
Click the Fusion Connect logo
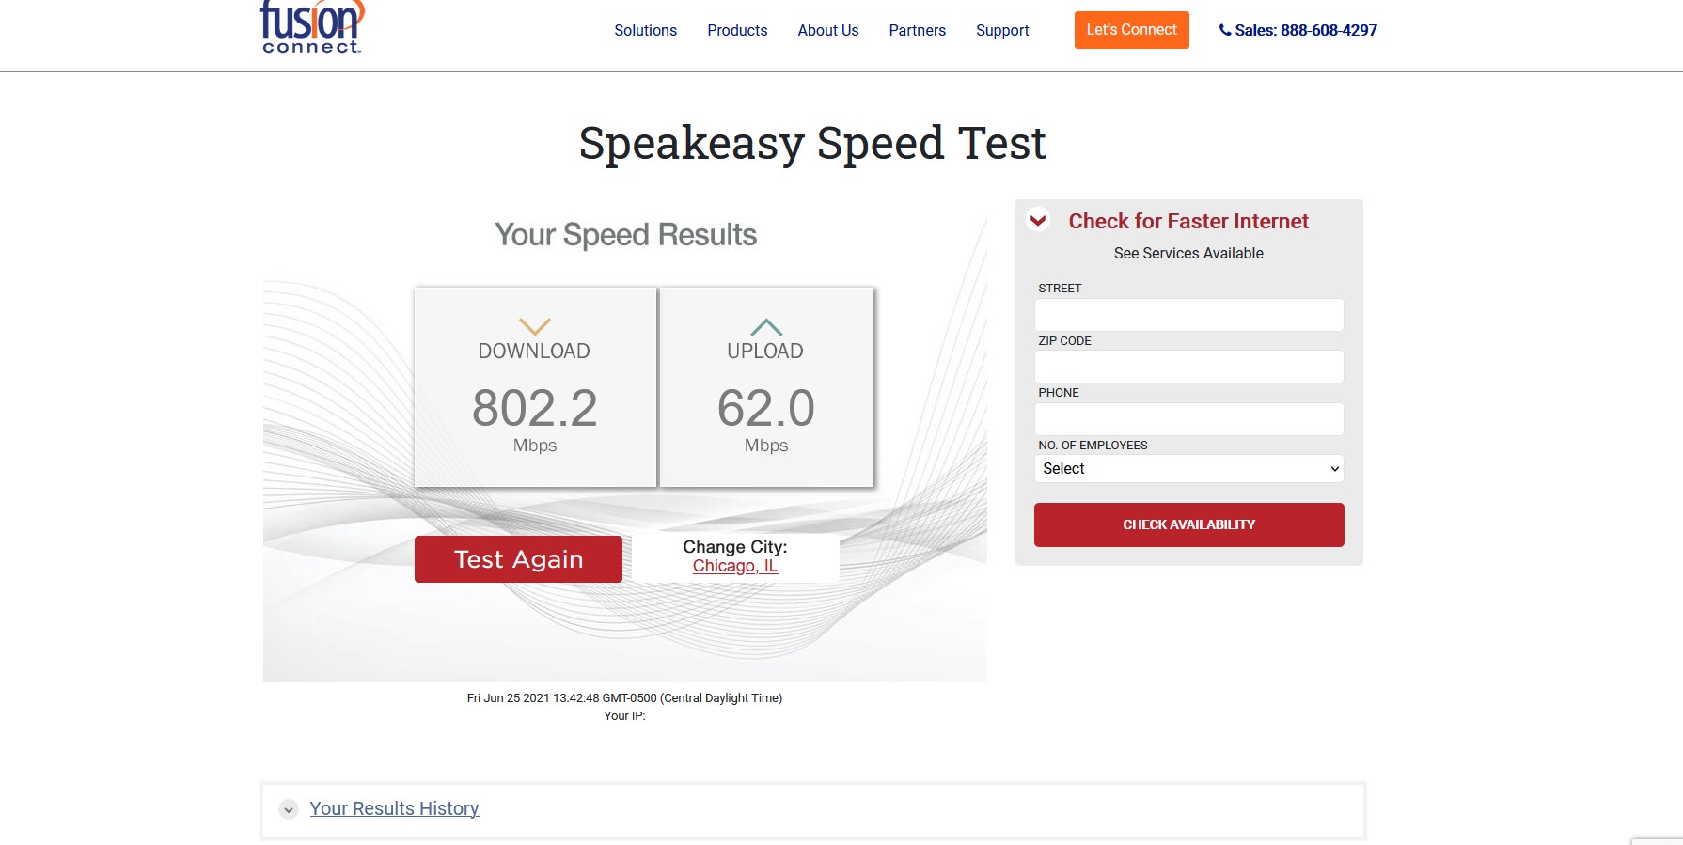point(311,28)
